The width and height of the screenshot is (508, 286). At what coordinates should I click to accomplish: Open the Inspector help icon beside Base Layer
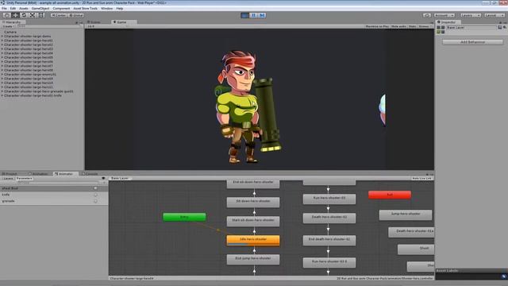point(500,28)
